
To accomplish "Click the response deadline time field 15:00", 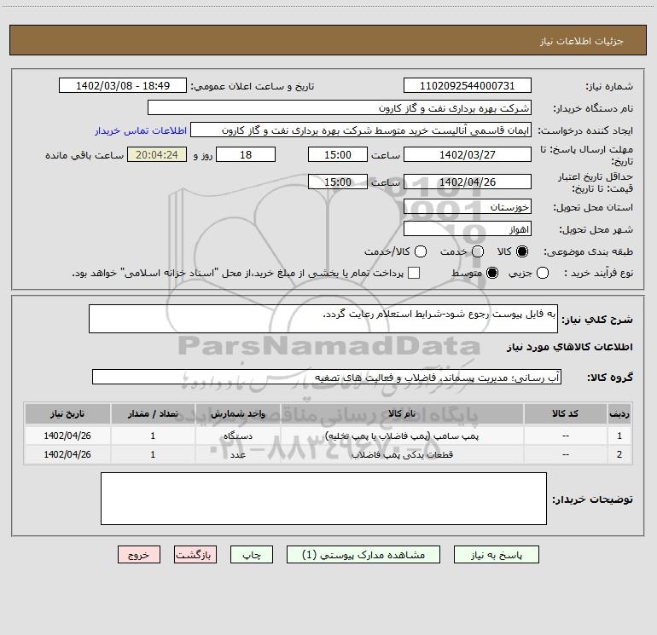I will click(x=338, y=154).
